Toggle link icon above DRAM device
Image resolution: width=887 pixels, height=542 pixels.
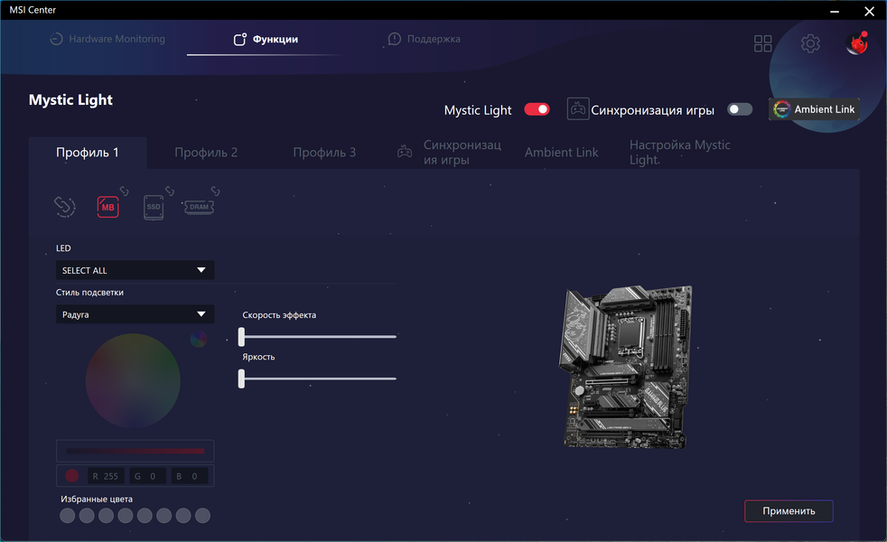tap(216, 192)
